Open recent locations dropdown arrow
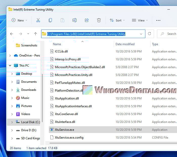 [x=28, y=34]
